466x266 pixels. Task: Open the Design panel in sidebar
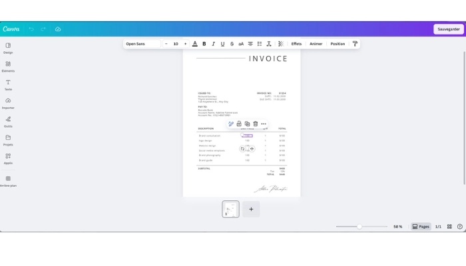(8, 48)
